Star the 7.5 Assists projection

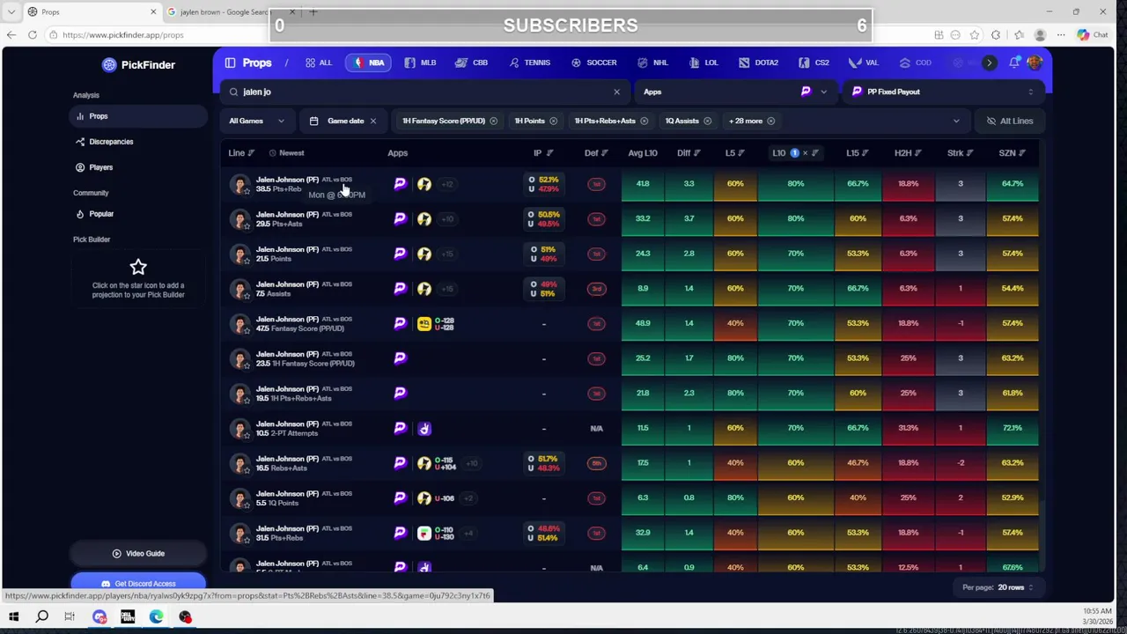(x=247, y=296)
